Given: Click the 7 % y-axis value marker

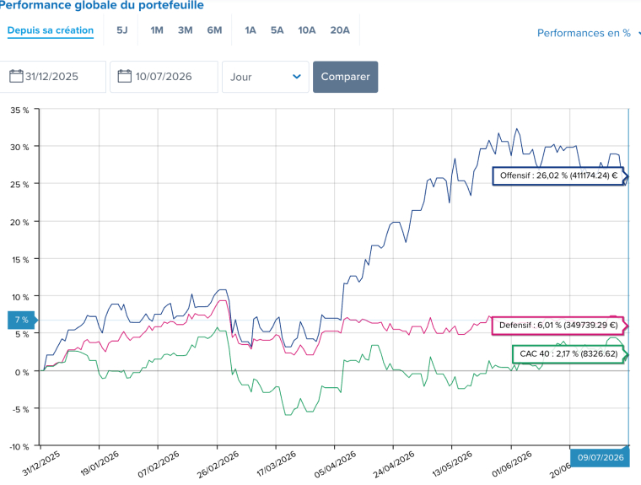Looking at the screenshot, I should [23, 320].
